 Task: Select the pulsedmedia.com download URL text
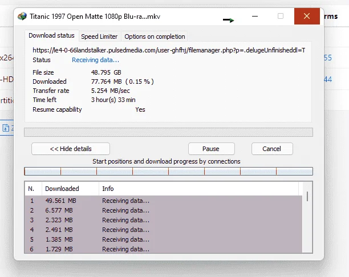click(x=169, y=50)
